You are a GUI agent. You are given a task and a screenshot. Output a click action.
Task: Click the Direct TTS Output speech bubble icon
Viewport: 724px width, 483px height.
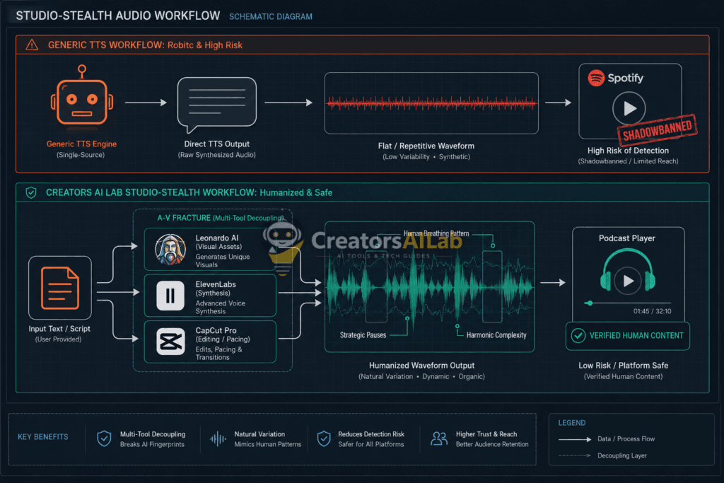coord(216,105)
